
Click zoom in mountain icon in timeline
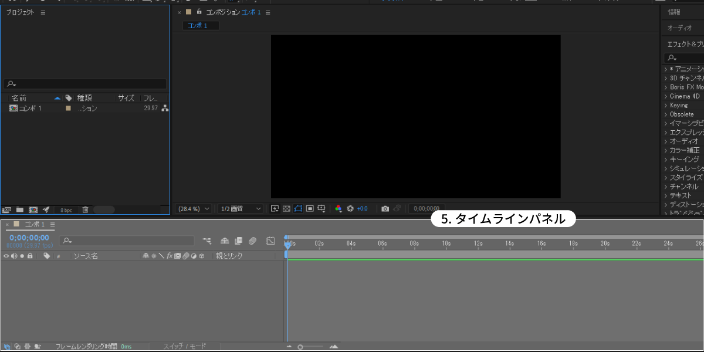pos(334,347)
